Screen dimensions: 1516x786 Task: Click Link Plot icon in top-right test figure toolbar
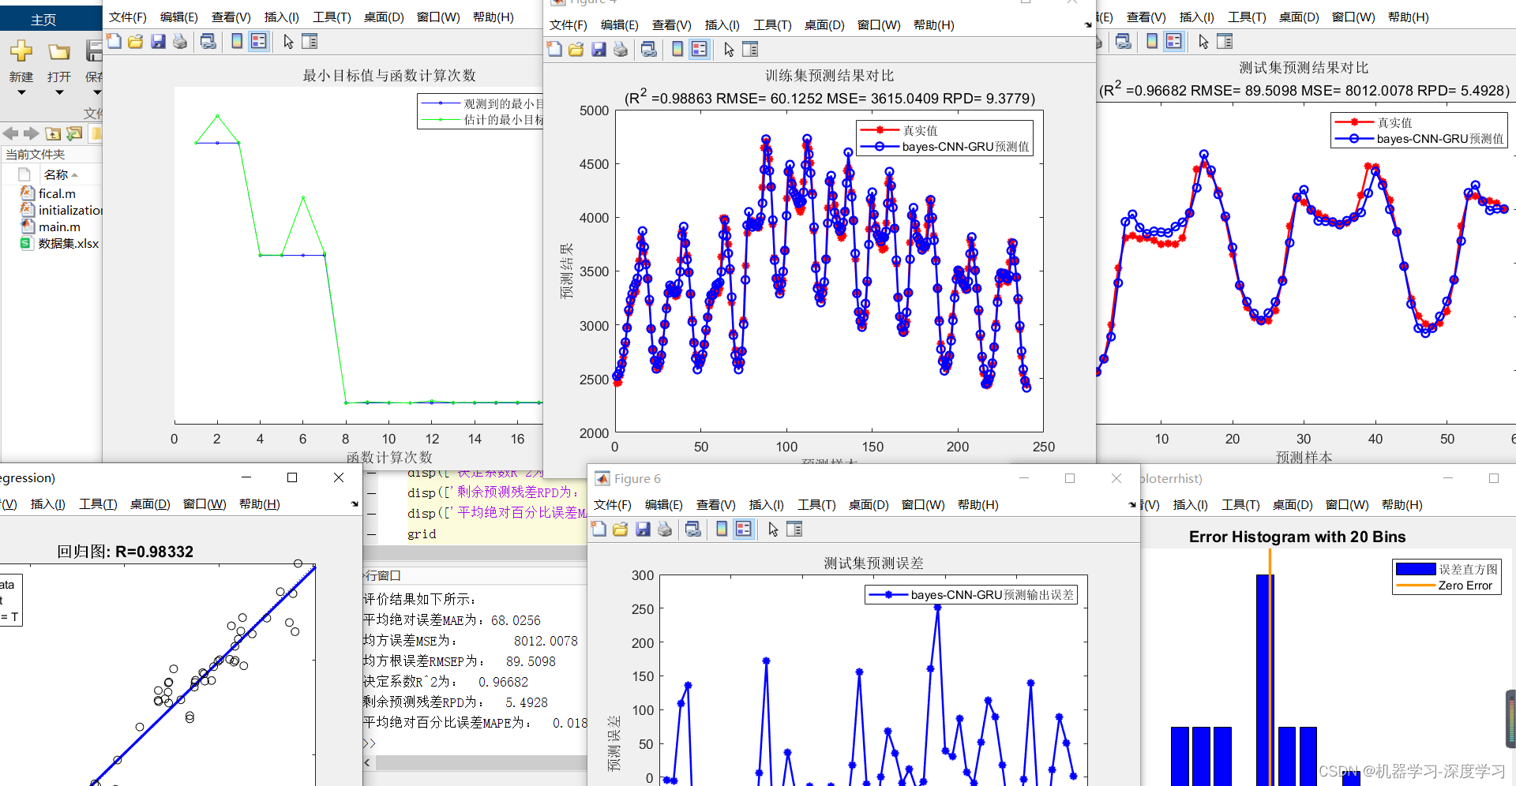click(1124, 41)
